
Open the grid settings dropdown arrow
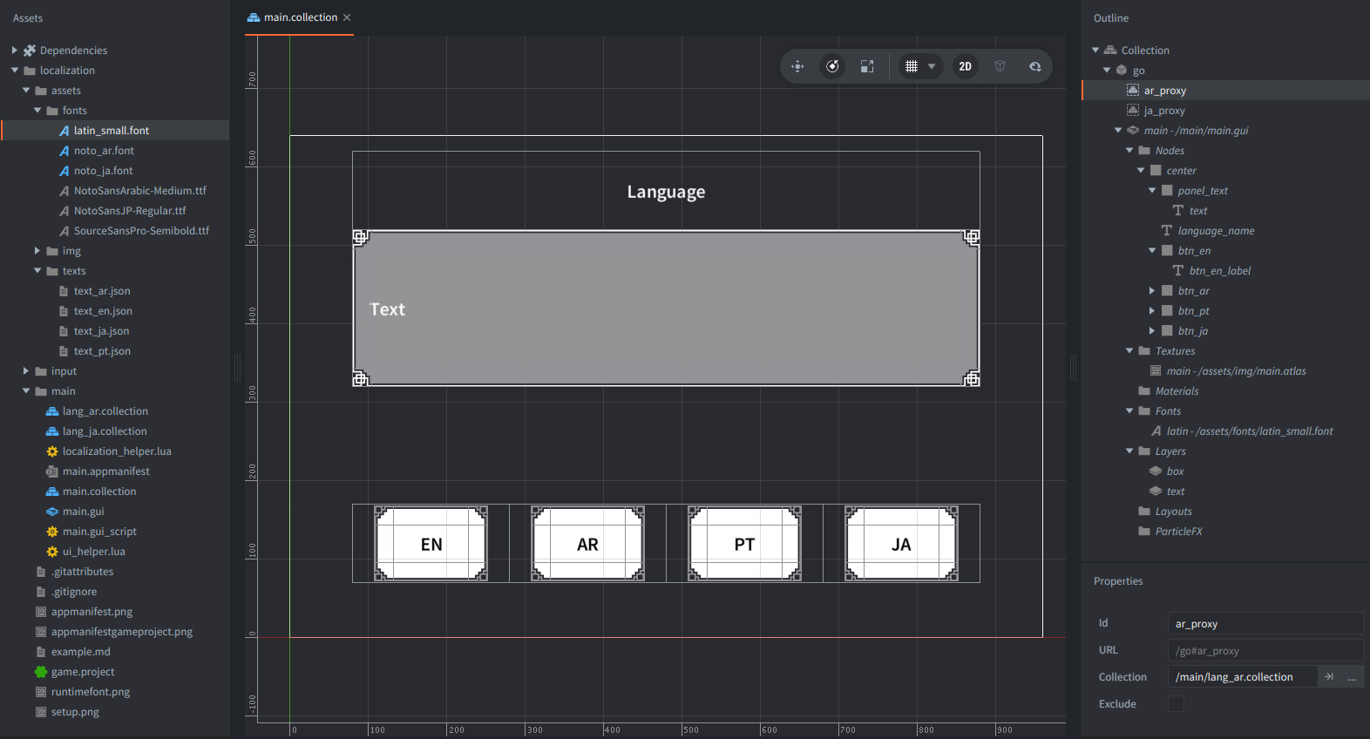tap(932, 66)
